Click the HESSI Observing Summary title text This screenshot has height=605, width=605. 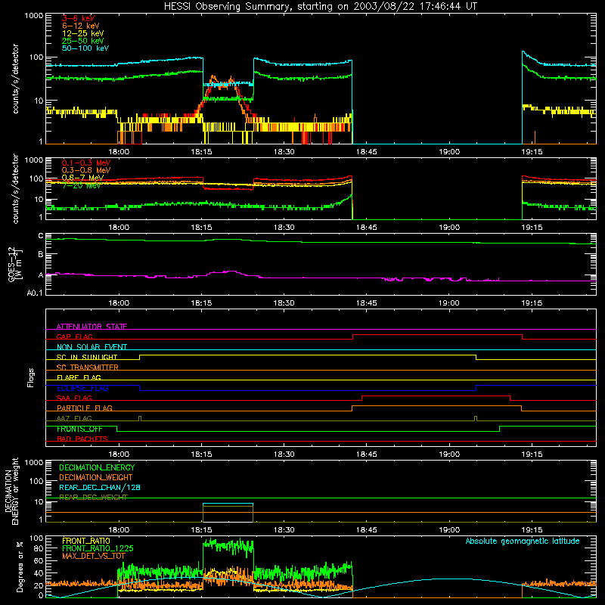pyautogui.click(x=321, y=7)
